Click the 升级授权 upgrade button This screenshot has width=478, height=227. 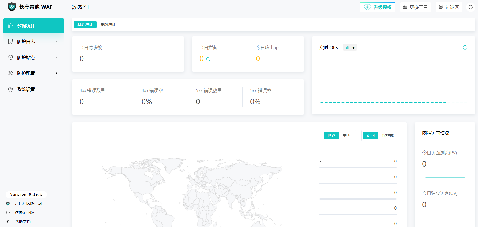377,7
